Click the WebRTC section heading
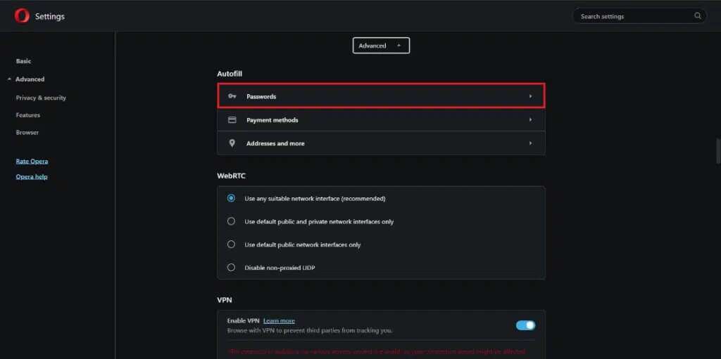The image size is (721, 359). click(231, 176)
